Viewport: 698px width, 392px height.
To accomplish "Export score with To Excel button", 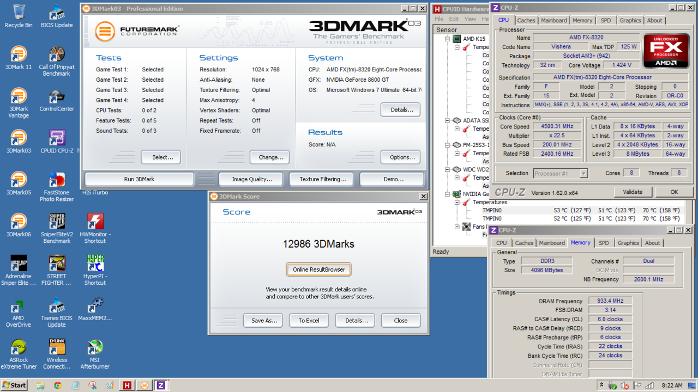I will [x=309, y=320].
